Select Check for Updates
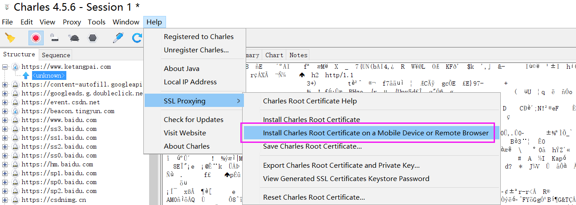The width and height of the screenshot is (576, 205). (x=194, y=119)
